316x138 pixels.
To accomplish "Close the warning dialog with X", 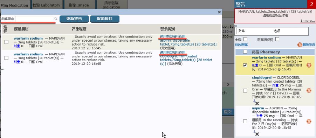I will [x=219, y=12].
